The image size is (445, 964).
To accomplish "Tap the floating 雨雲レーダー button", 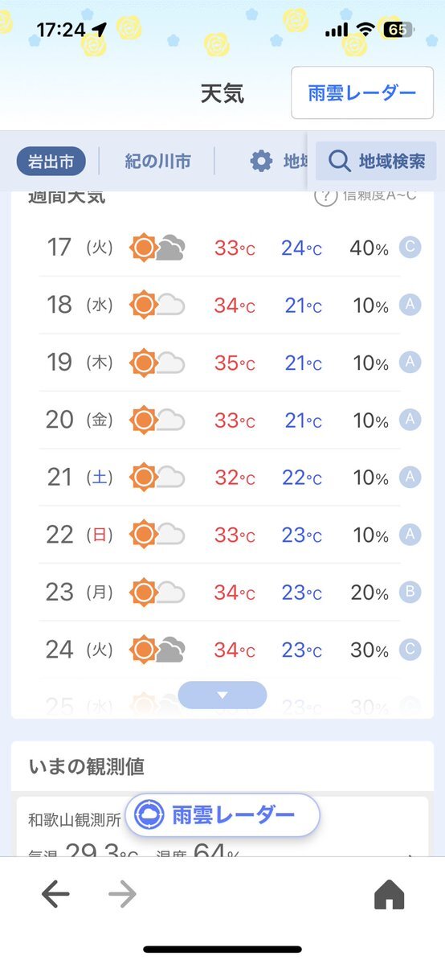I will [222, 815].
